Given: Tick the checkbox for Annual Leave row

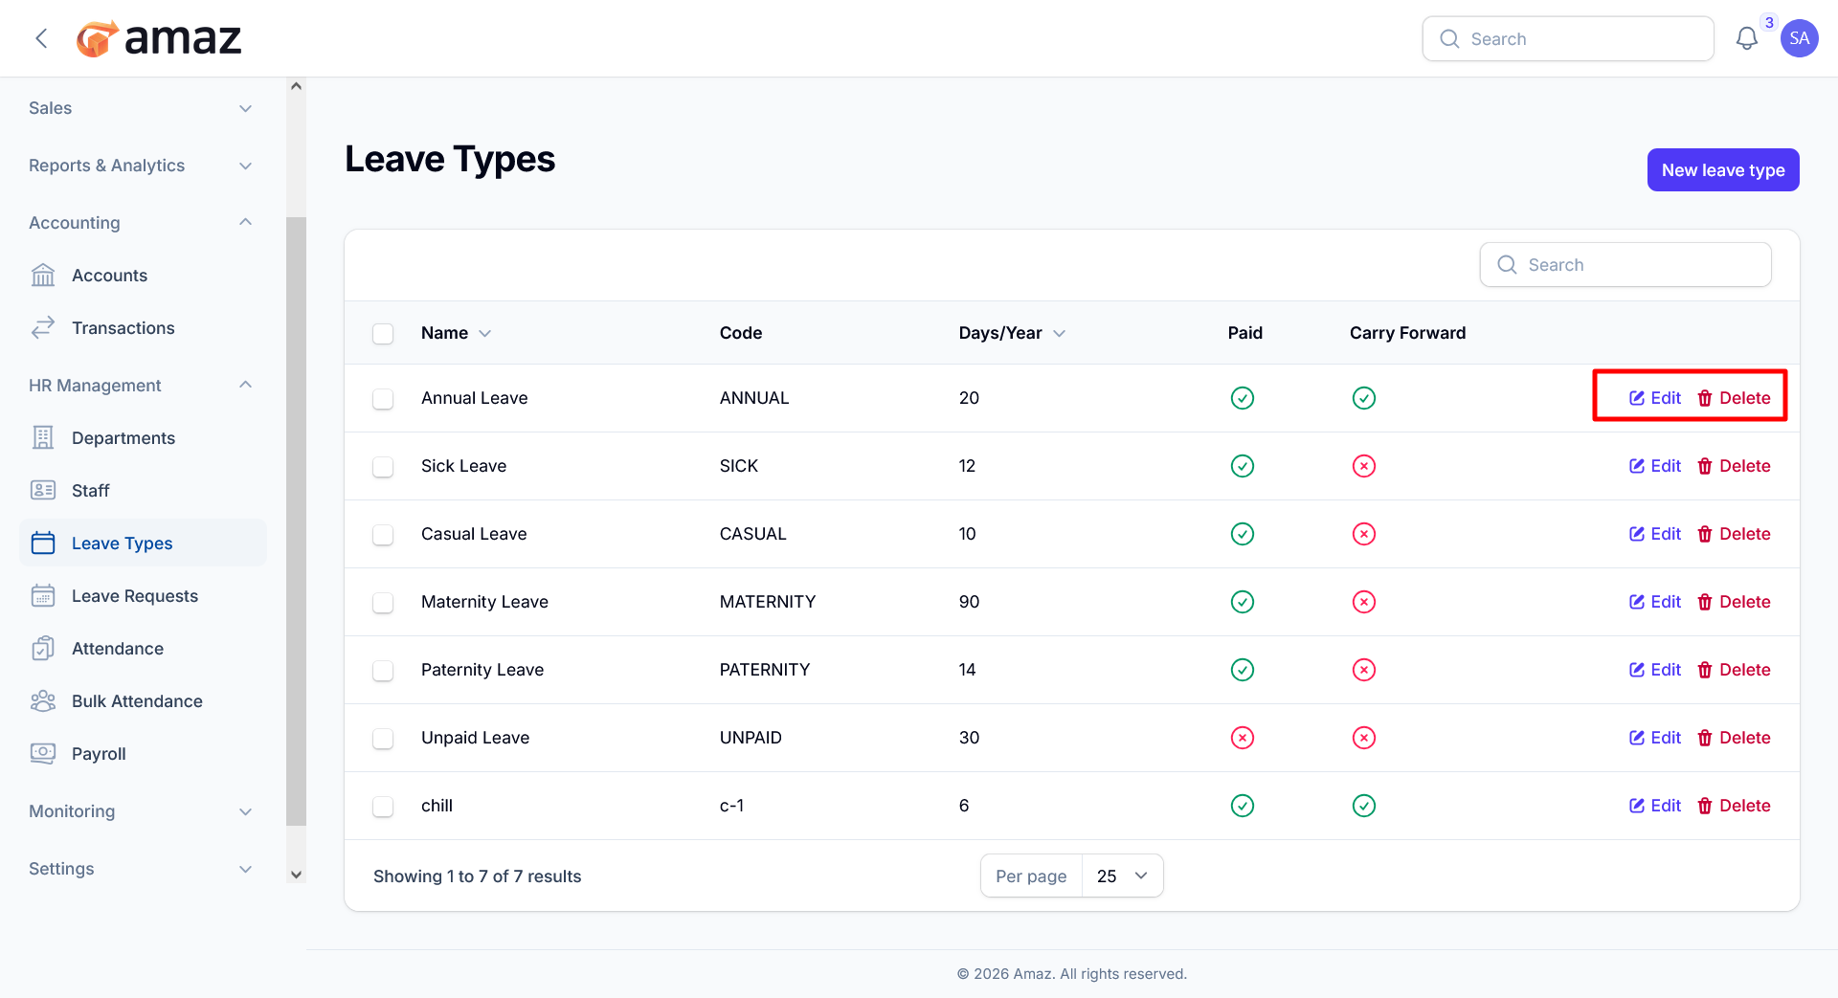Looking at the screenshot, I should [x=383, y=398].
